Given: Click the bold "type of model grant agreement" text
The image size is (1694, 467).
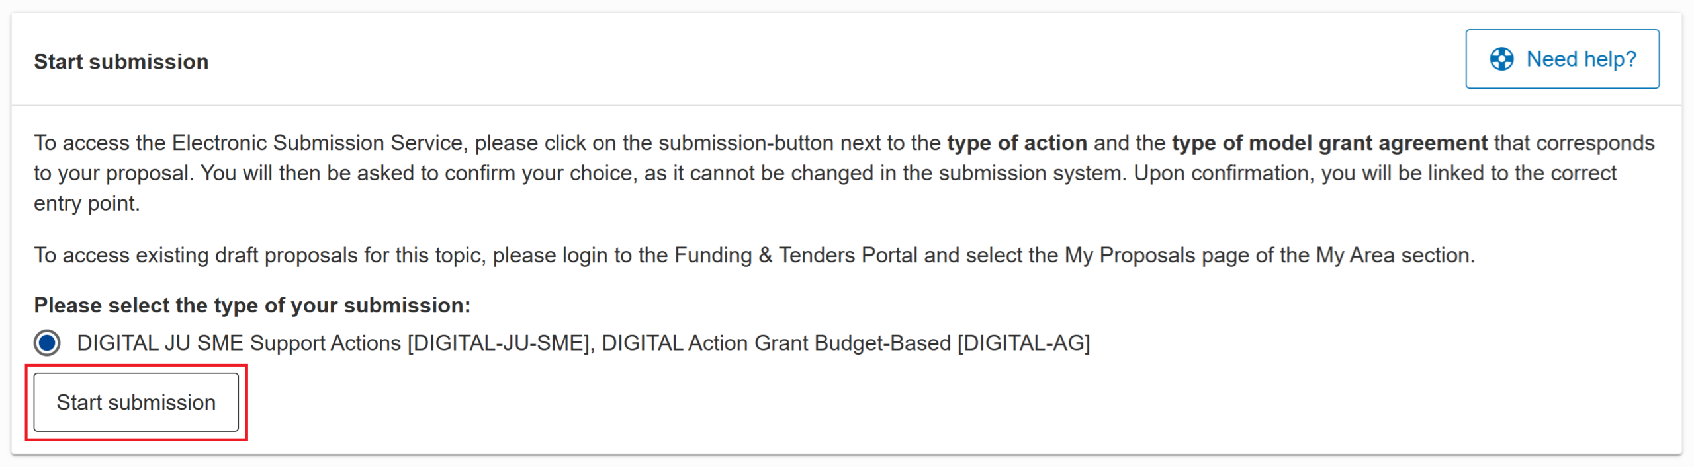Looking at the screenshot, I should click(x=1329, y=143).
